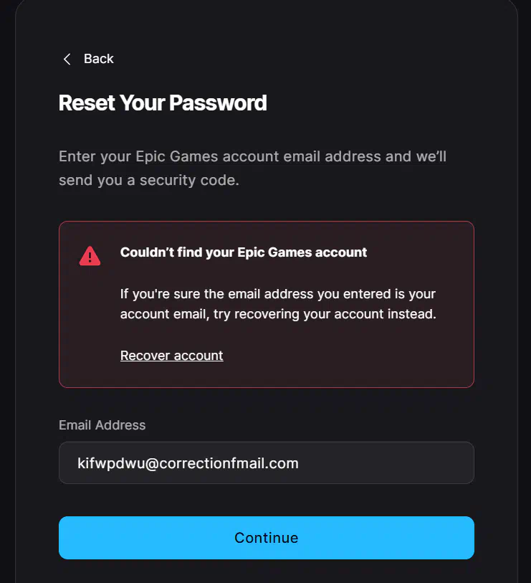Screen dimensions: 531x583
Task: Click the exclamation mark inside the warning triangle
Action: 90,257
